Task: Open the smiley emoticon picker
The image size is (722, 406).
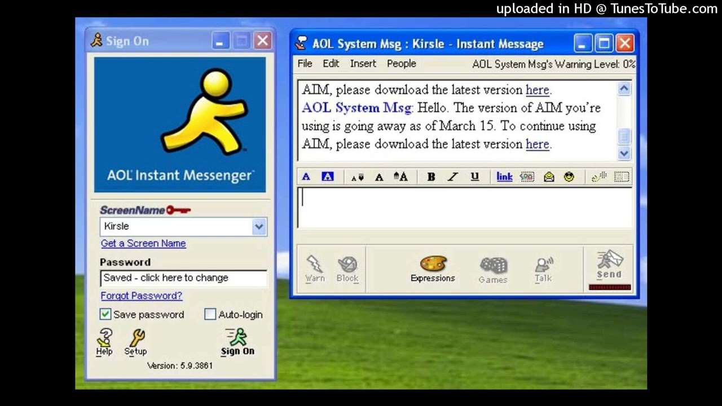Action: tap(569, 176)
